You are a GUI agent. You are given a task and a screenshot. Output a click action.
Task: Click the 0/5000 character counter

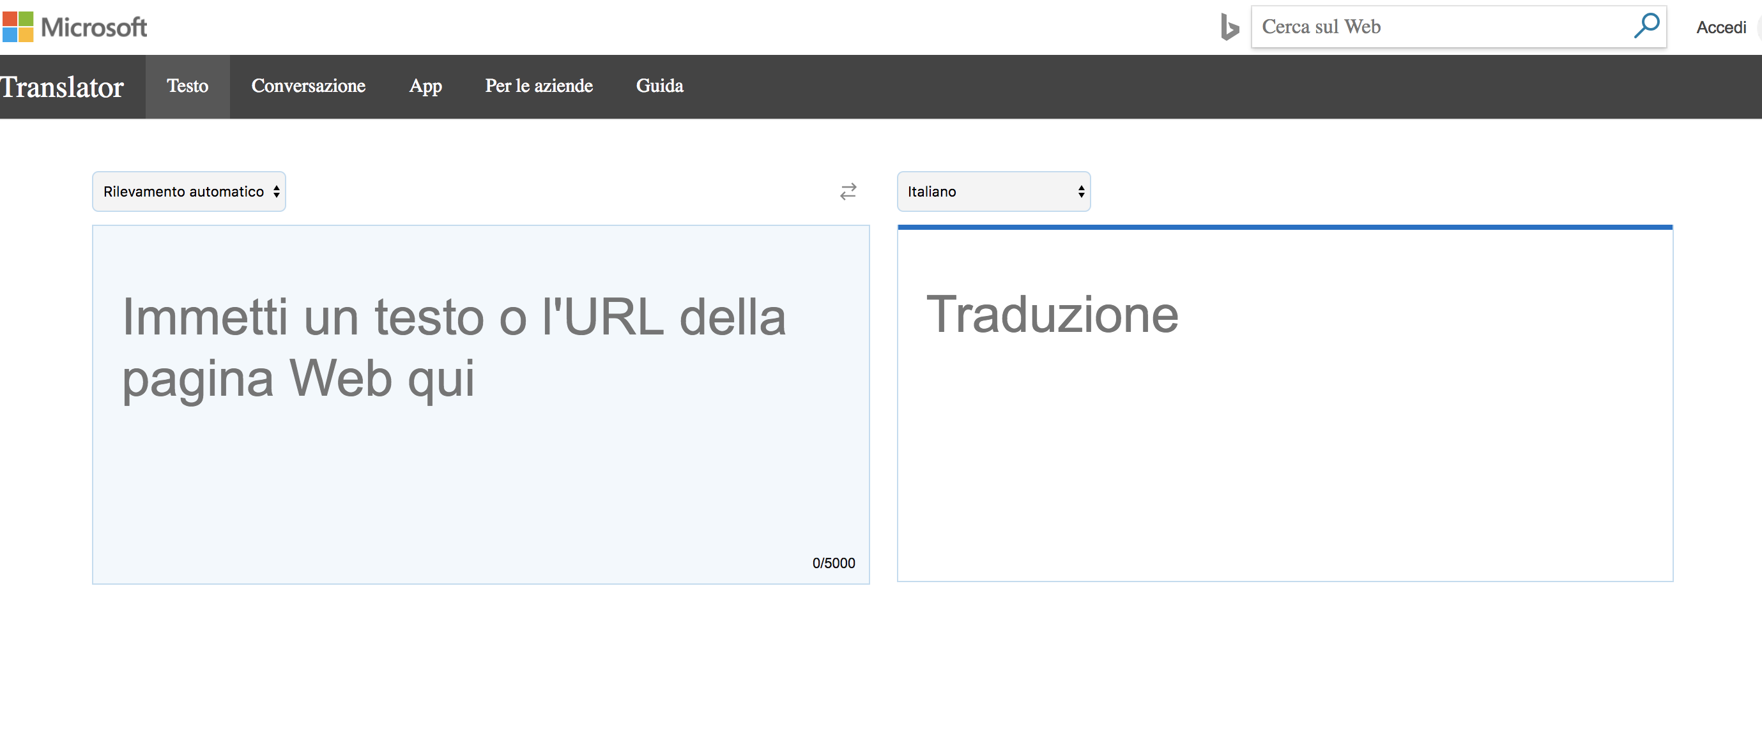pyautogui.click(x=834, y=562)
